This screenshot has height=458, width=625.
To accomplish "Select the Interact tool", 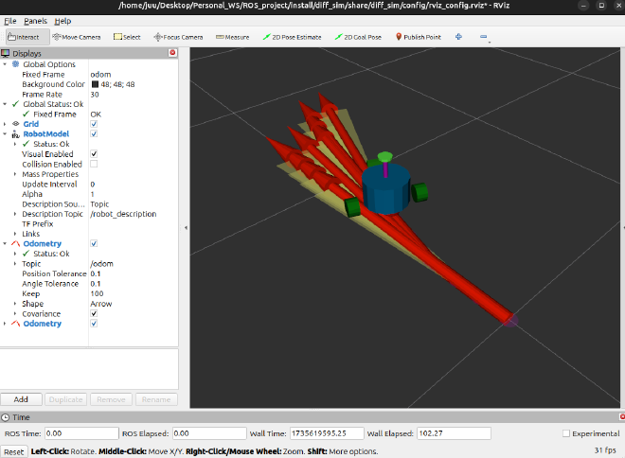I will [x=27, y=37].
